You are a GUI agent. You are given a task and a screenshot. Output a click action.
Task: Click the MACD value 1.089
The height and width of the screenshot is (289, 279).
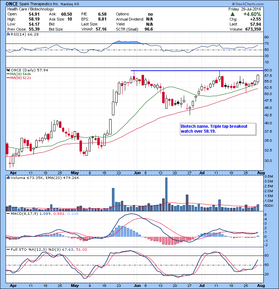(45, 214)
